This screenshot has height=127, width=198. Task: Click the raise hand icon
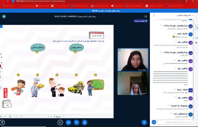pos(2,122)
